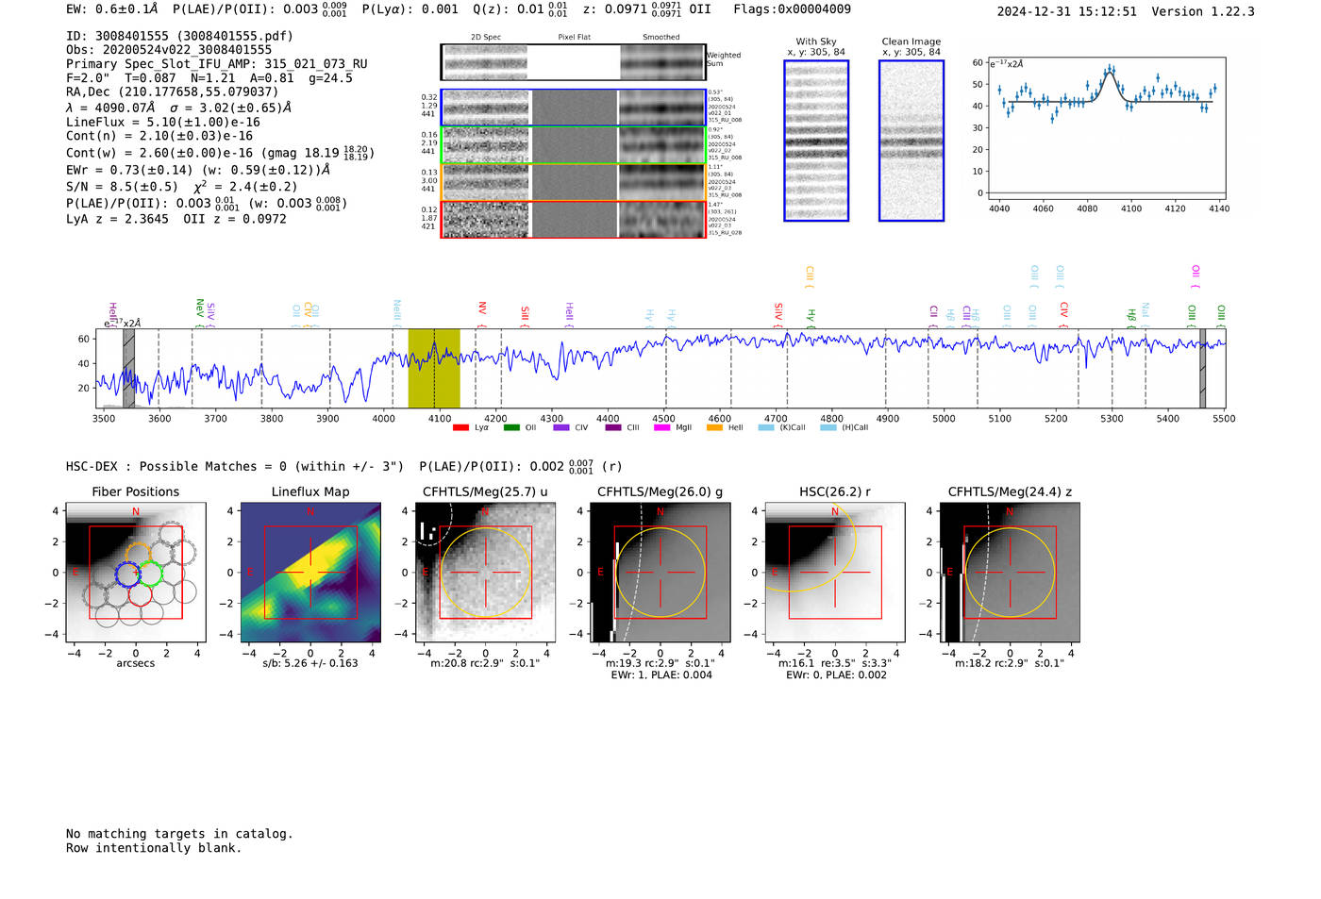Click the hatched gray region near 3550Å
1321x899 pixels.
click(x=128, y=368)
